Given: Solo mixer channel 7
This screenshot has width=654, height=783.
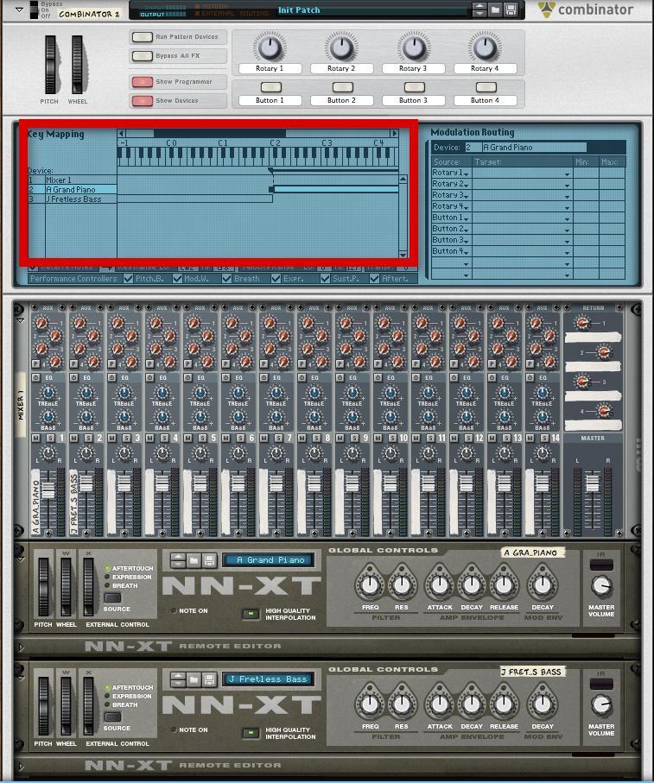Looking at the screenshot, I should click(278, 438).
